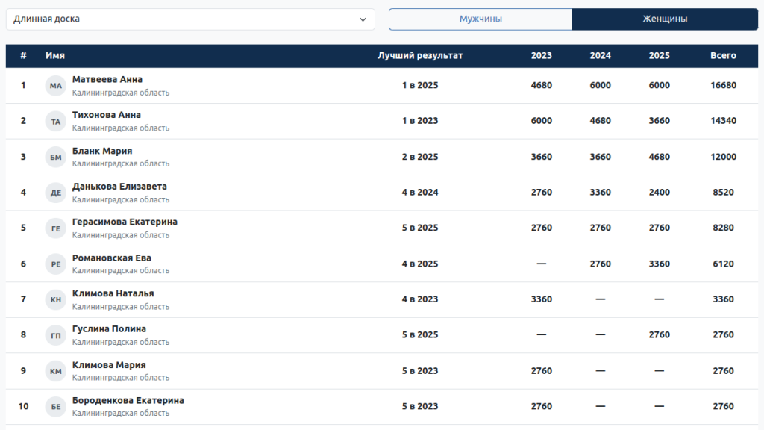Click the ГП avatar for Гуслина Полина

56,335
